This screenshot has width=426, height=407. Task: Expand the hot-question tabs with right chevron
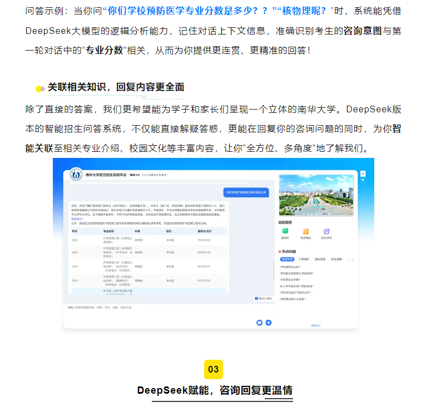coord(353,259)
